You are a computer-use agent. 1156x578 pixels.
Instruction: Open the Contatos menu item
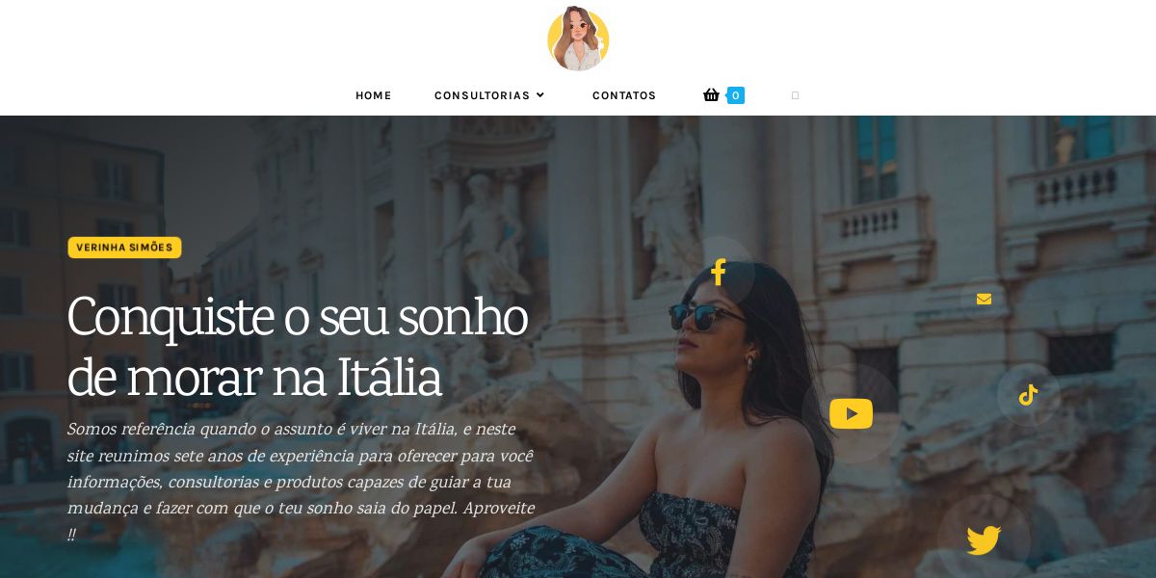tap(624, 95)
